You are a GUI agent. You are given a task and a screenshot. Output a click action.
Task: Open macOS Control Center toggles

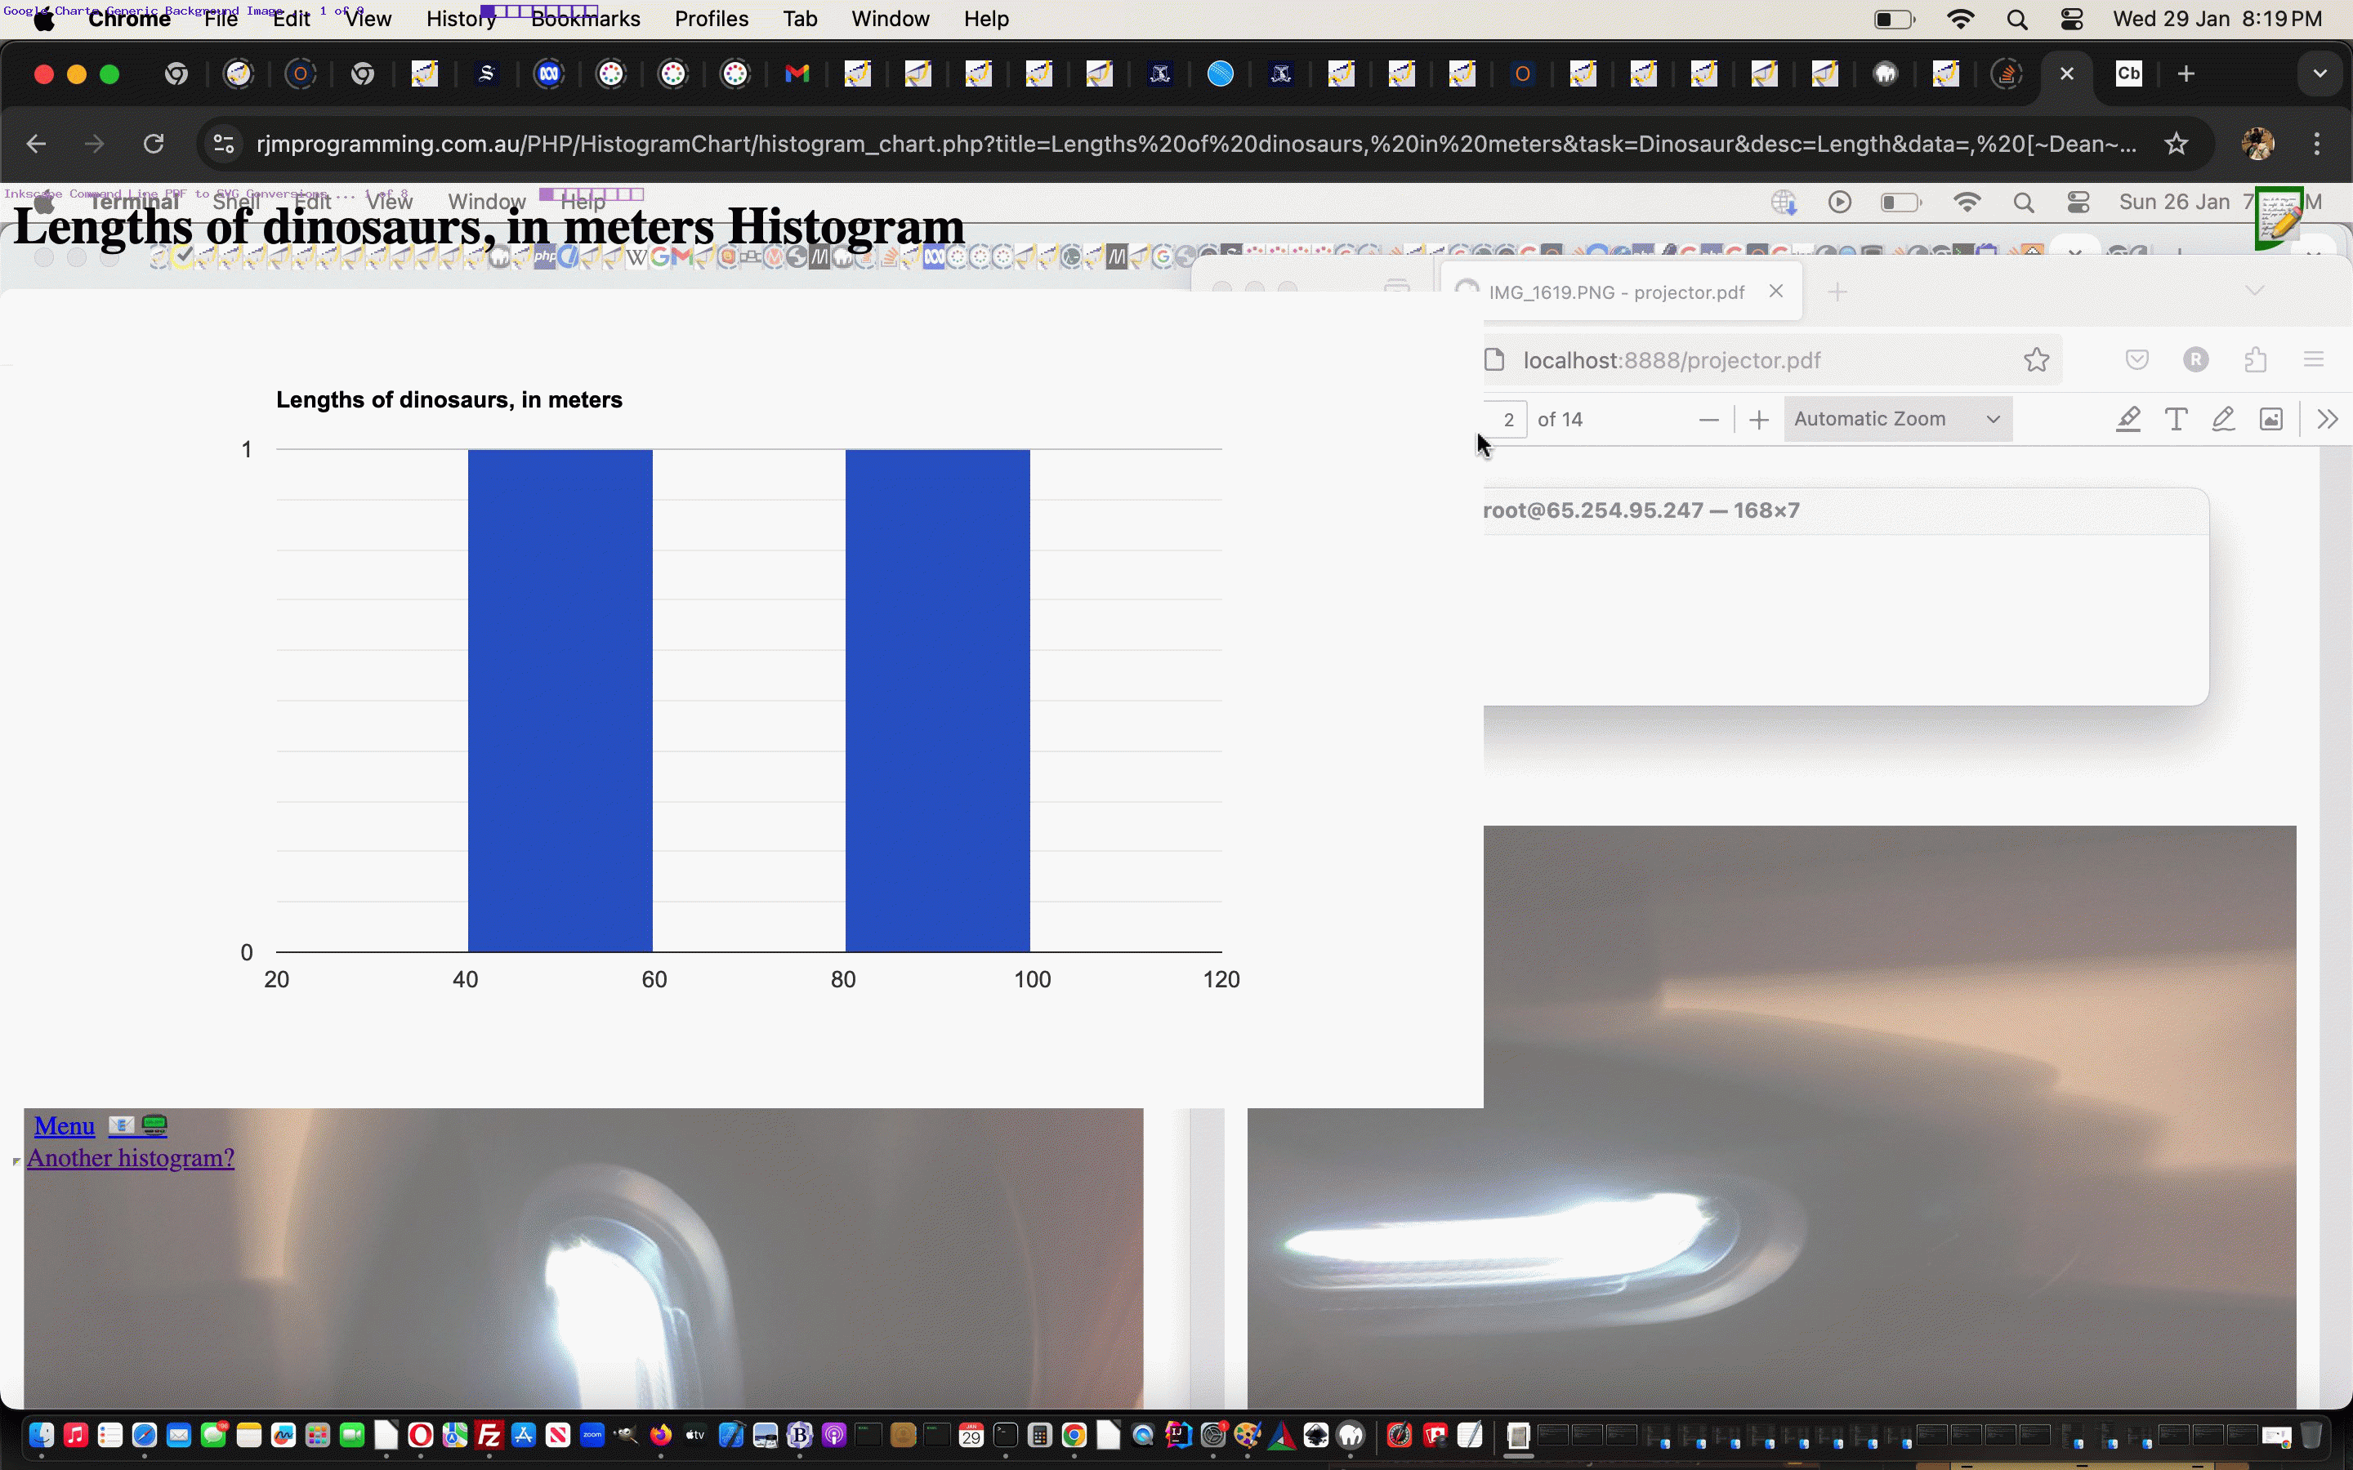tap(2071, 20)
